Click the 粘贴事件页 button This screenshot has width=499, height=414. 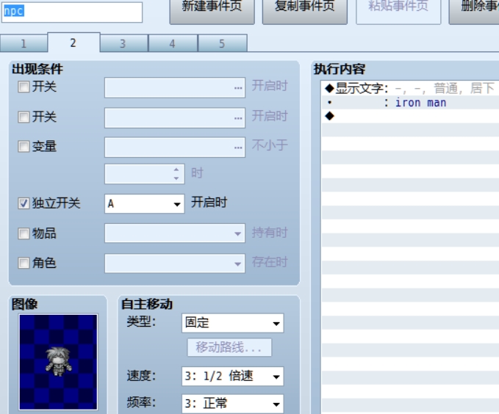[398, 10]
